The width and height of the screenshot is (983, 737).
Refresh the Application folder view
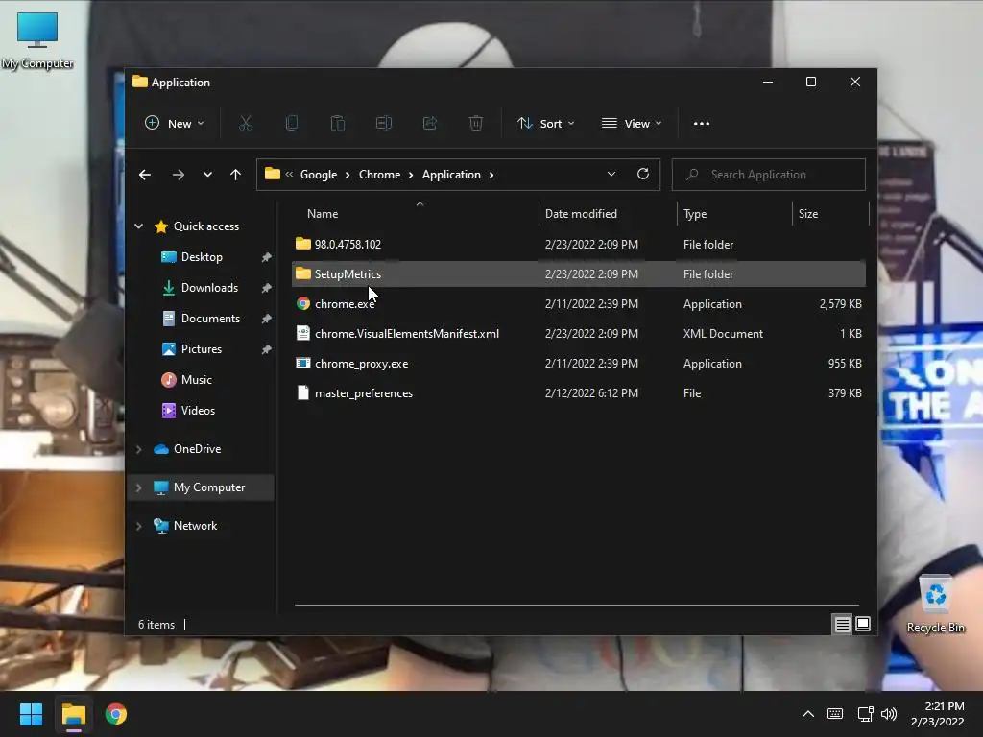[x=643, y=175]
